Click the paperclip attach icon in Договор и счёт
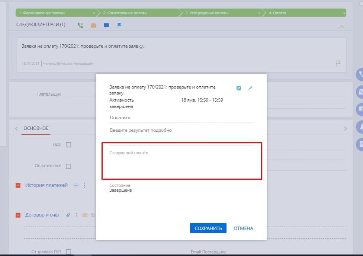The height and width of the screenshot is (256, 363). pyautogui.click(x=68, y=215)
